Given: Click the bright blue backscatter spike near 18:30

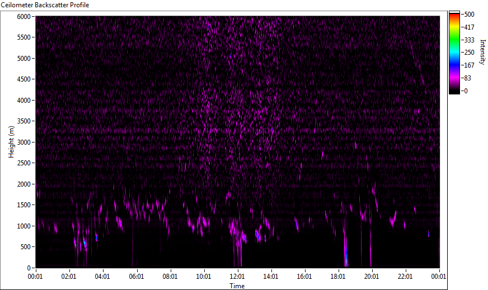Looking at the screenshot, I should tap(346, 253).
